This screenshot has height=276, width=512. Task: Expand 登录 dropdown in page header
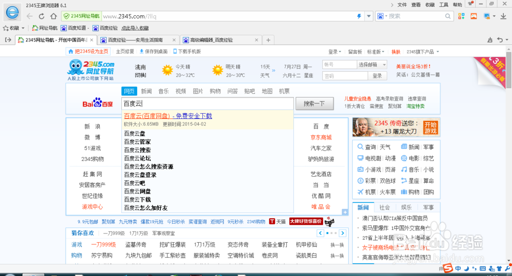334,52
